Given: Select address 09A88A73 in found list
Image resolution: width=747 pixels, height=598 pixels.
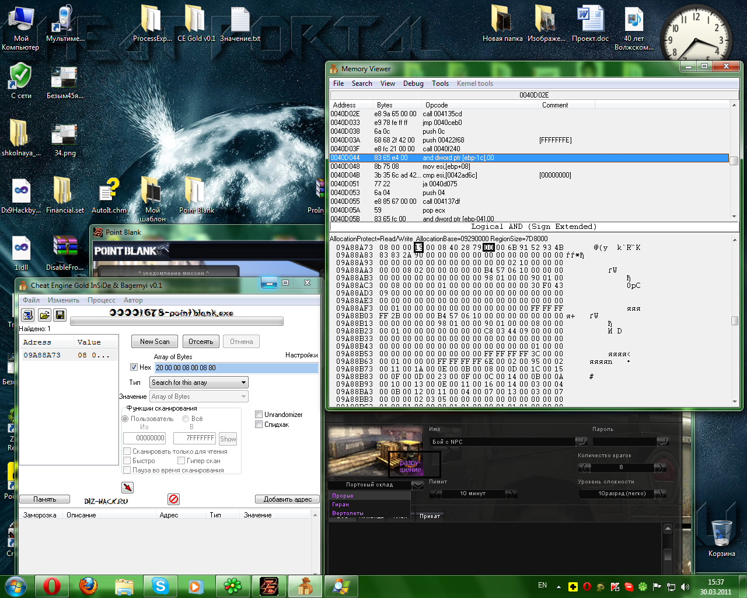Looking at the screenshot, I should 69,355.
